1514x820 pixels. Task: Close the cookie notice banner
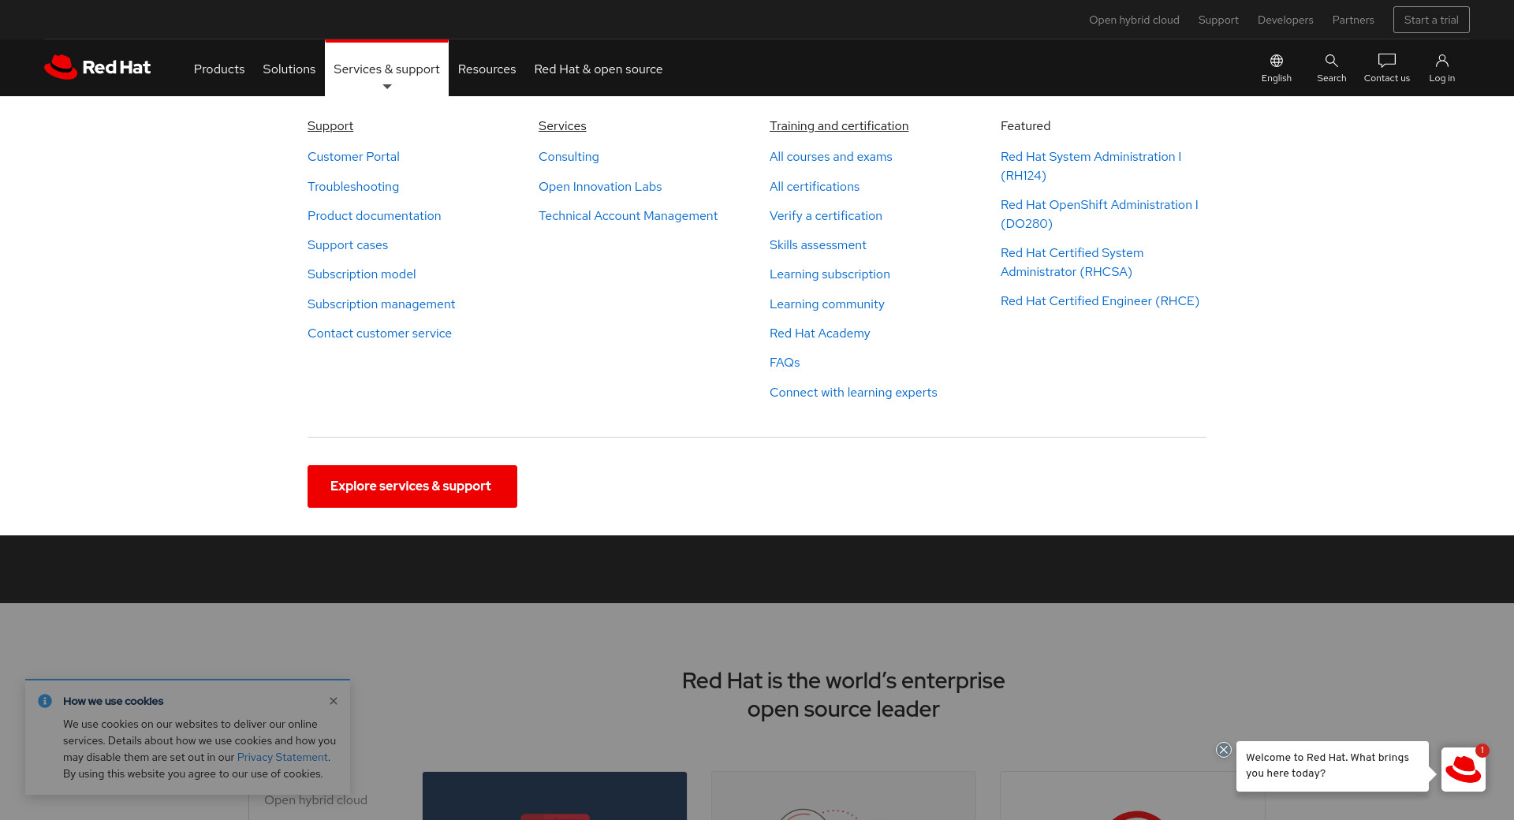click(x=334, y=701)
